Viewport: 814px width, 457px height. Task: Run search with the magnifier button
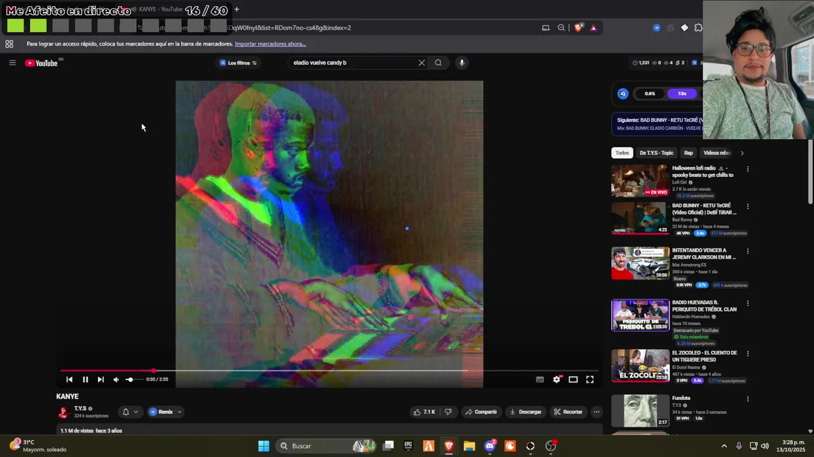pos(438,63)
